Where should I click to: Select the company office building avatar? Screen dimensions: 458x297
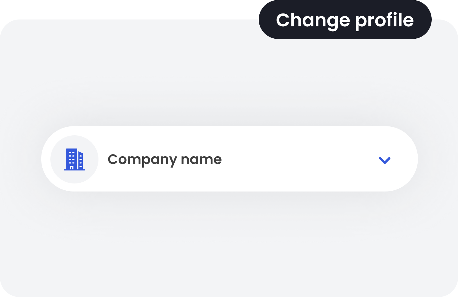point(74,159)
